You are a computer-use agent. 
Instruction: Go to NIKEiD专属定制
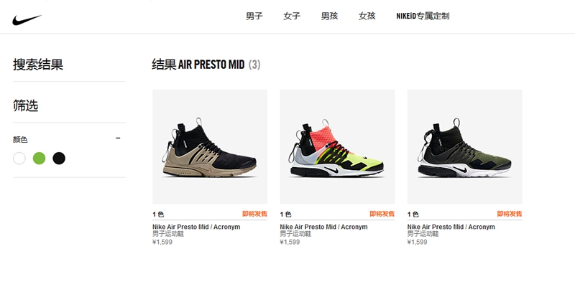[423, 16]
